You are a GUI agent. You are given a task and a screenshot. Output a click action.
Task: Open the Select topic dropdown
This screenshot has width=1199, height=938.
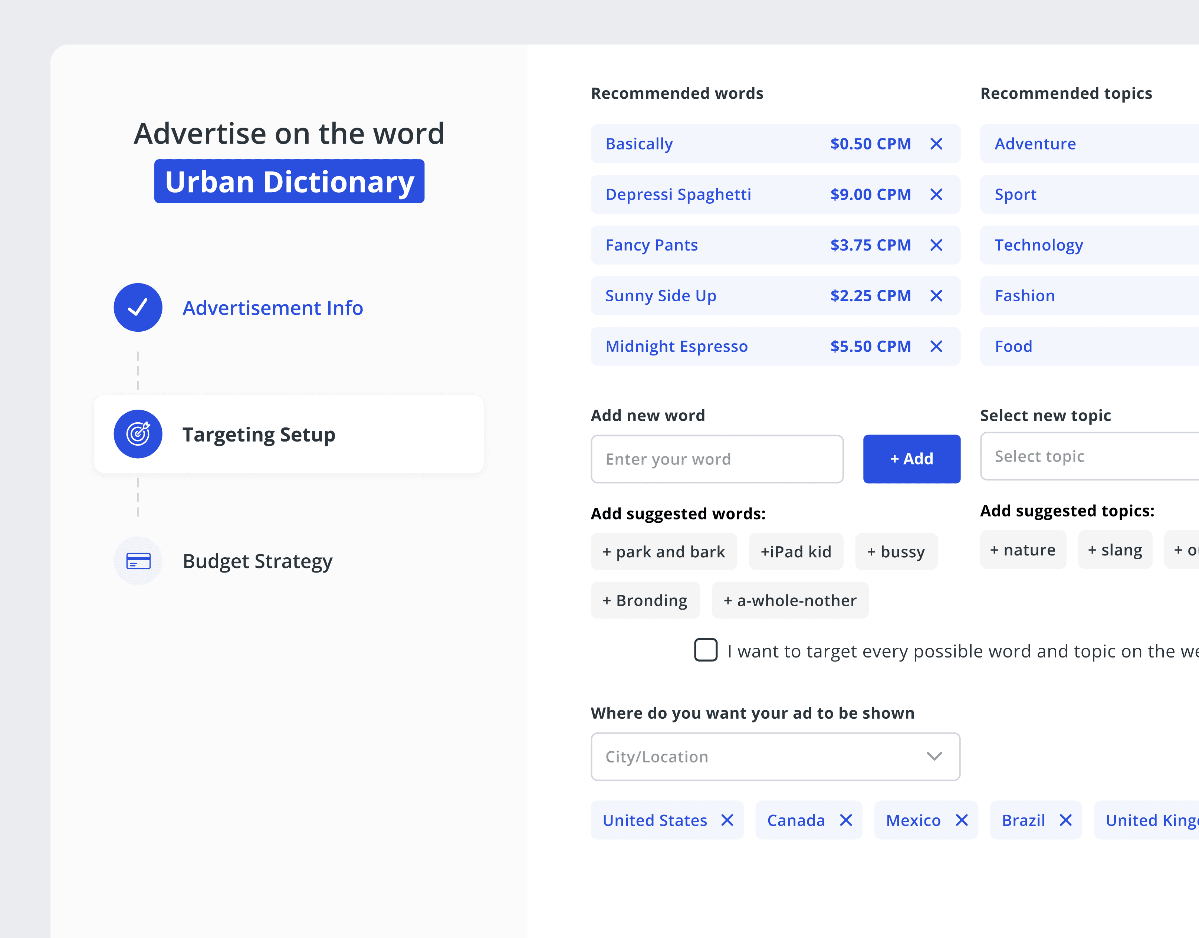1089,456
